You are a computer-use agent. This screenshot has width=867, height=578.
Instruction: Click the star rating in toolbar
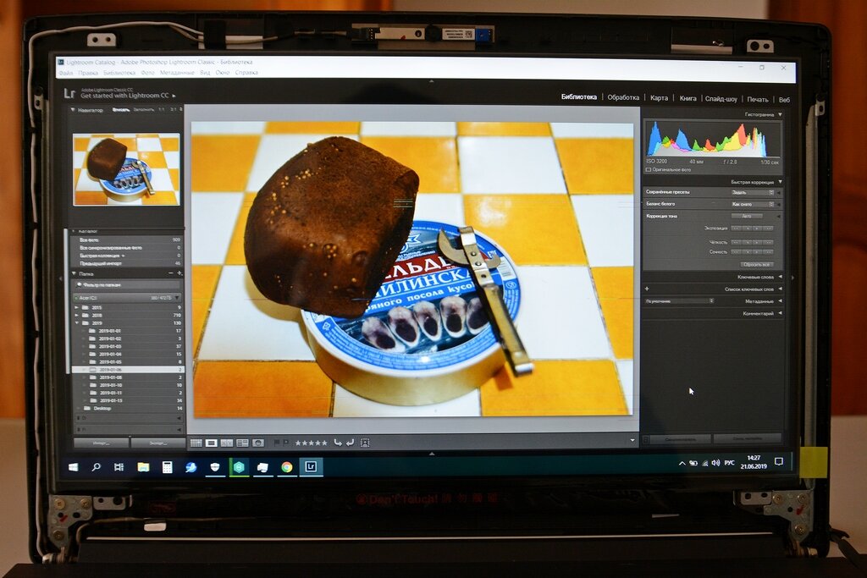(x=311, y=443)
